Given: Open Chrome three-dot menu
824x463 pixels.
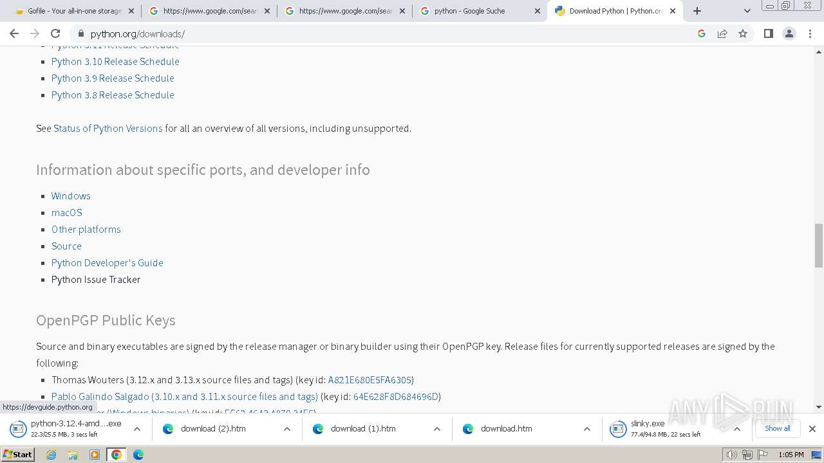Looking at the screenshot, I should 810,33.
